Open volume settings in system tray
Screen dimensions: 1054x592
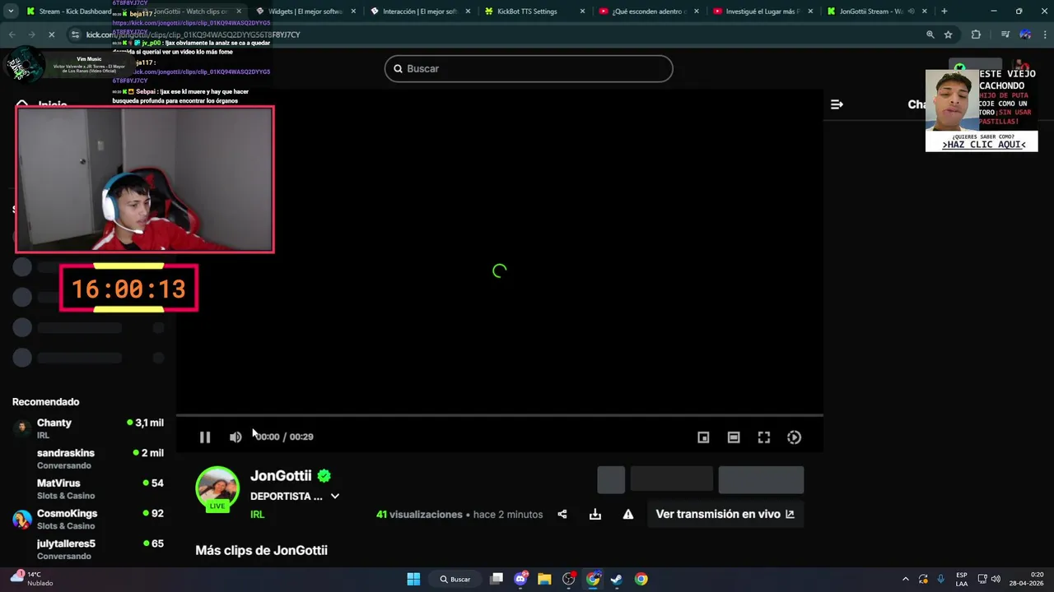996,579
